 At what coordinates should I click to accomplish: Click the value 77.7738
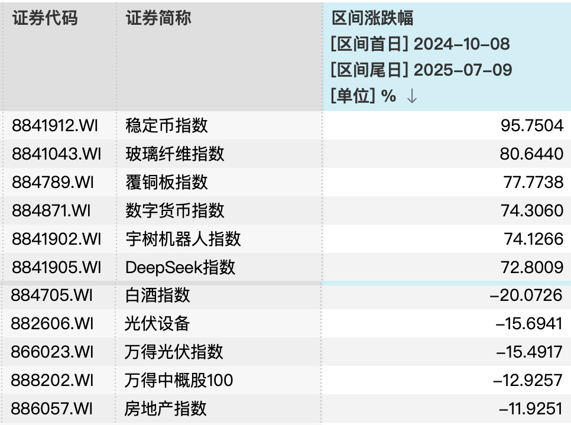pos(534,182)
